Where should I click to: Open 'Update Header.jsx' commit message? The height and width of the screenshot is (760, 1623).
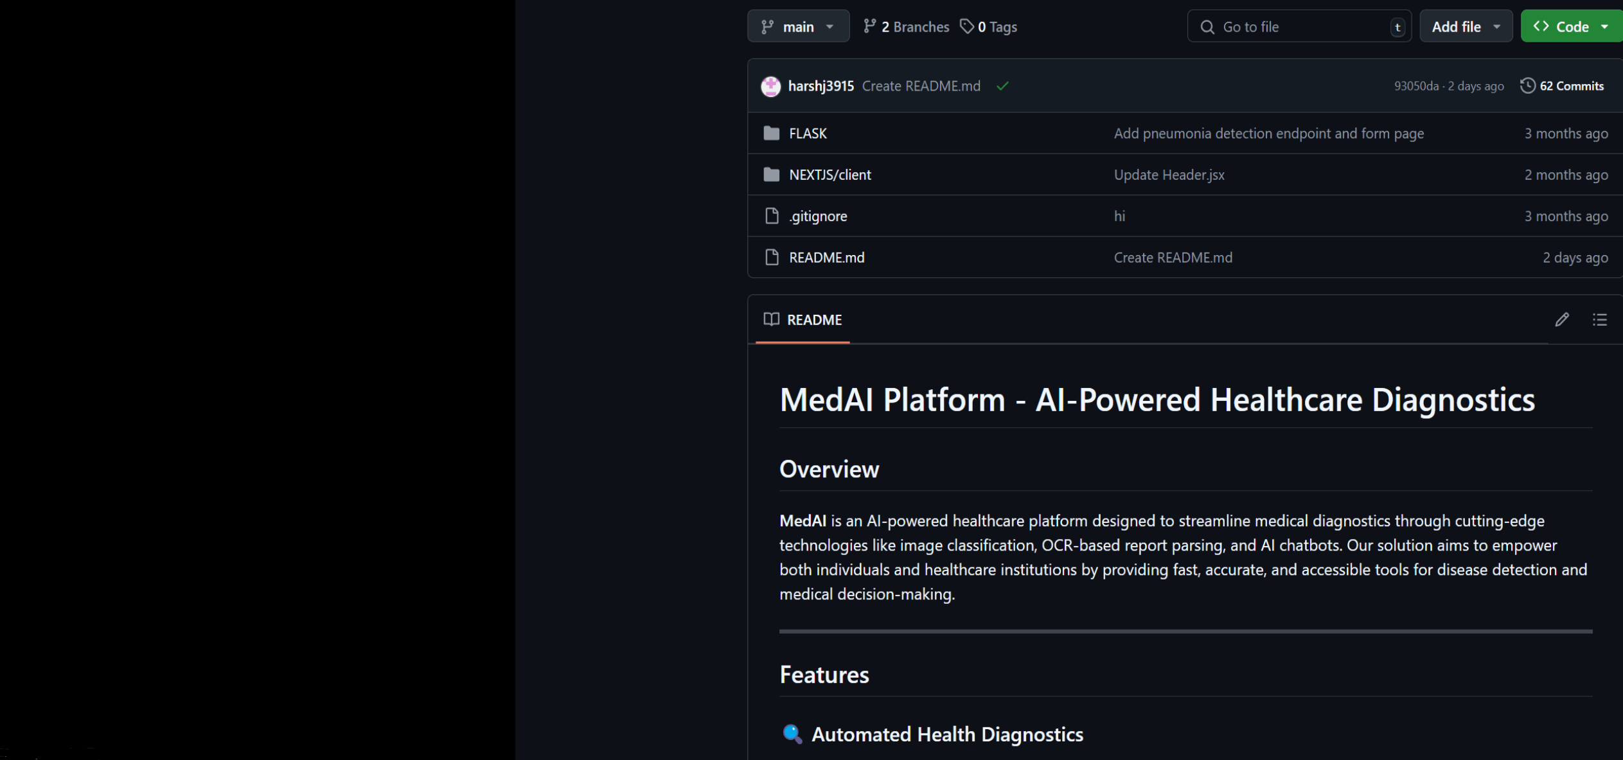point(1169,175)
